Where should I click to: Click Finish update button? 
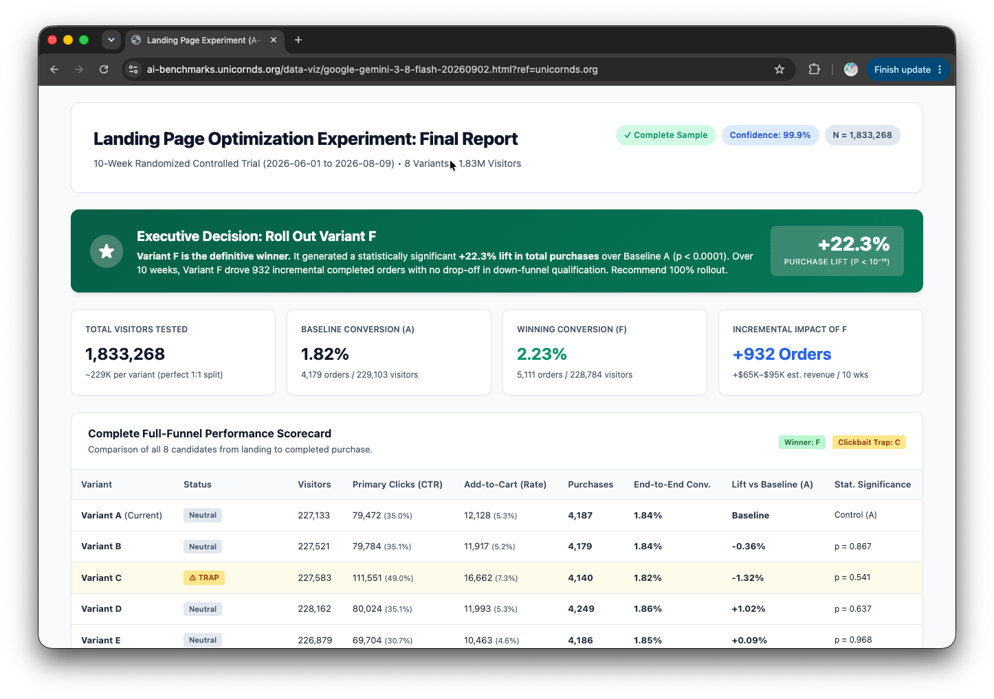click(903, 69)
